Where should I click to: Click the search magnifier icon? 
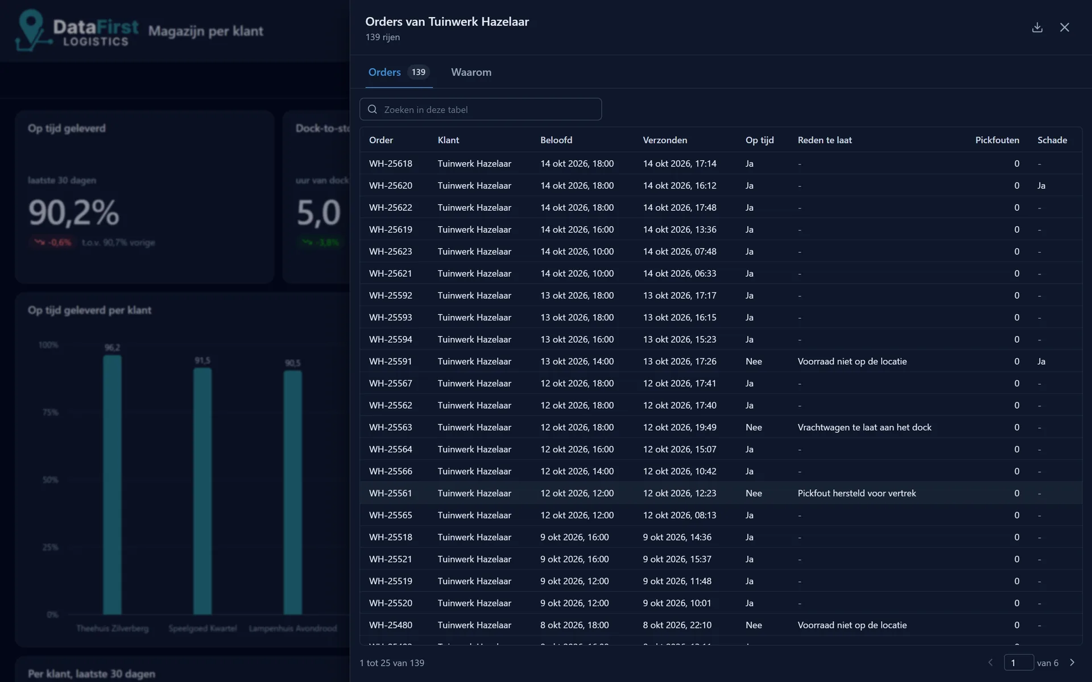(373, 109)
